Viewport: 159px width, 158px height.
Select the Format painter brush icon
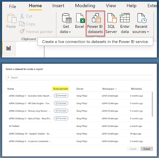[x=22, y=31]
